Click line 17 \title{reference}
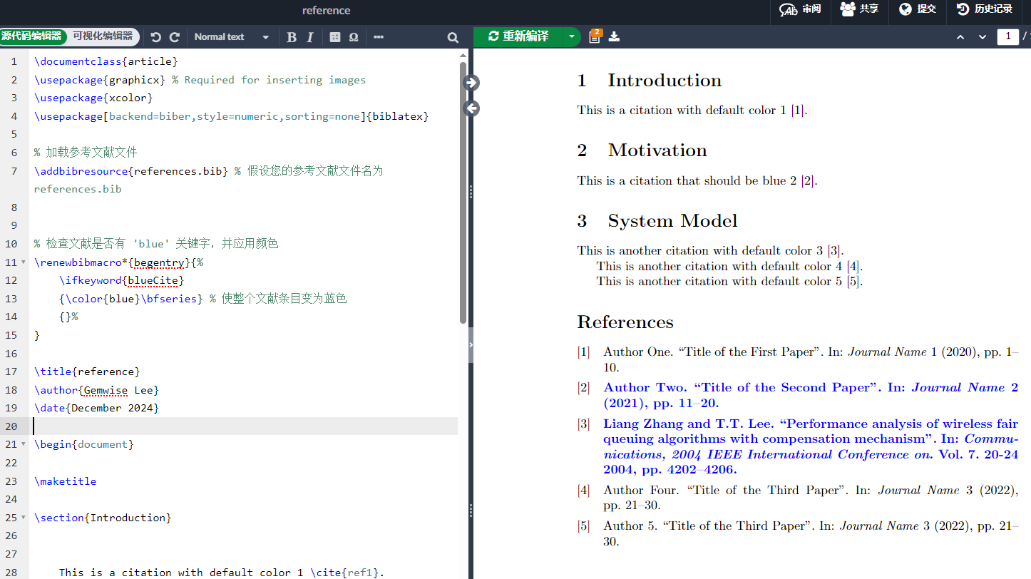The width and height of the screenshot is (1031, 579). 87,372
